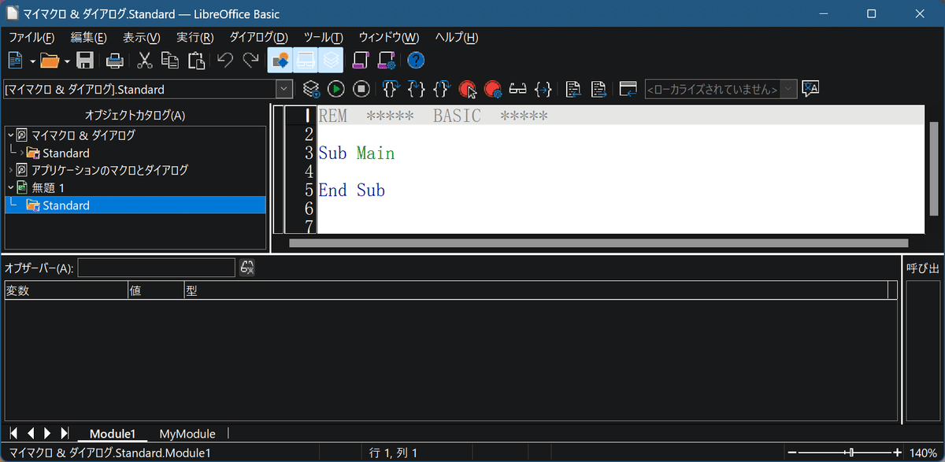The width and height of the screenshot is (945, 462).
Task: Save with the floppy disk icon
Action: [x=85, y=60]
